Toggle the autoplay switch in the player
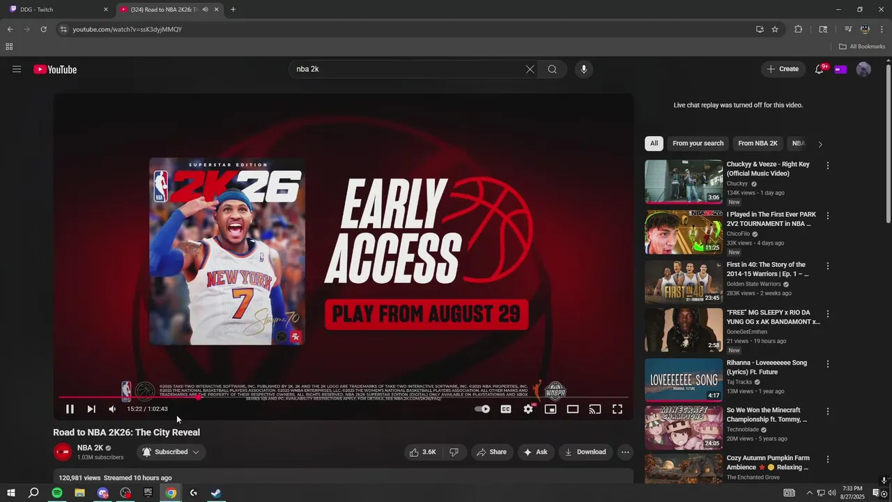 (482, 409)
